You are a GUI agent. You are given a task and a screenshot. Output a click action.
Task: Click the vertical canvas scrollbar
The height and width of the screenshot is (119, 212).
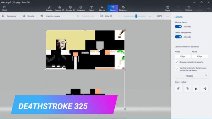[170, 68]
